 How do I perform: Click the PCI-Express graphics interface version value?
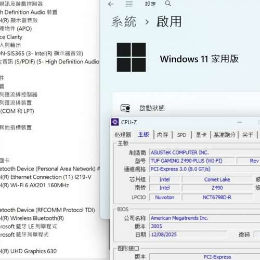click(x=204, y=256)
